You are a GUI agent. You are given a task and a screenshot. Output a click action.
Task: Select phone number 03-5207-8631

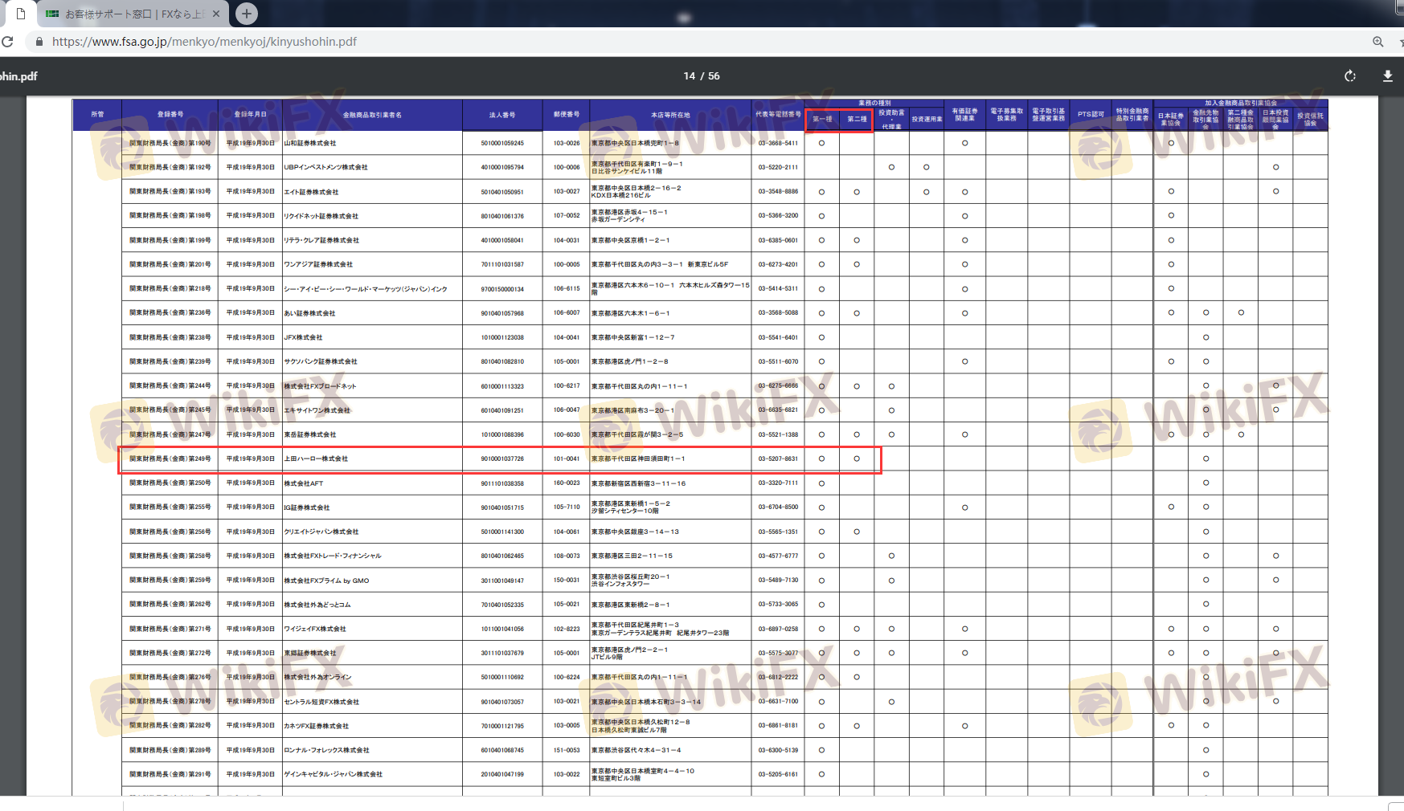778,458
